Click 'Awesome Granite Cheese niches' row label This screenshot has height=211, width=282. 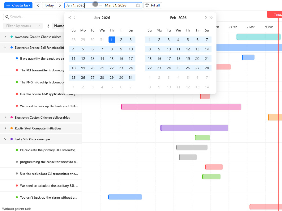click(x=38, y=37)
